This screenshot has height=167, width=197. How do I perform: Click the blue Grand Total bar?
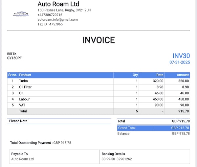[x=153, y=128]
